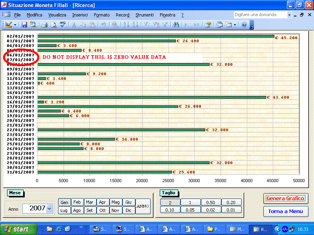Screen dimensions: 314x235
Task: Expand the Anno 2007 year dropdown
Action: click(49, 209)
